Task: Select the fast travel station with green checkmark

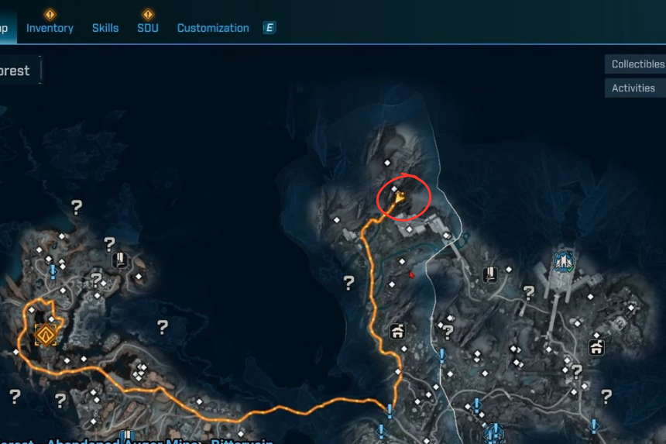Action: 564,261
